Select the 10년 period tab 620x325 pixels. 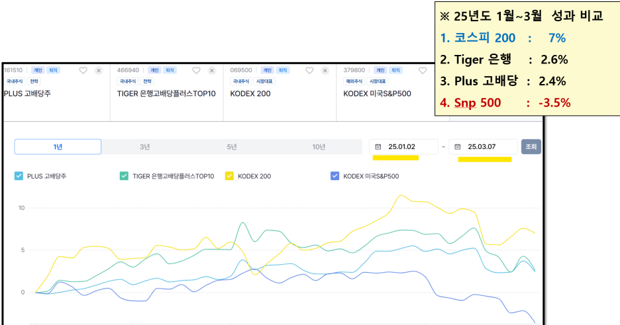click(x=319, y=147)
